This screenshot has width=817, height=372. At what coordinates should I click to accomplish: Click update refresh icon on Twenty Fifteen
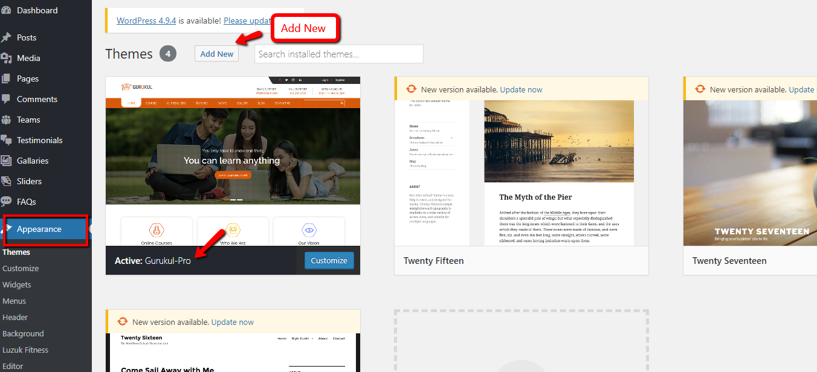point(411,89)
